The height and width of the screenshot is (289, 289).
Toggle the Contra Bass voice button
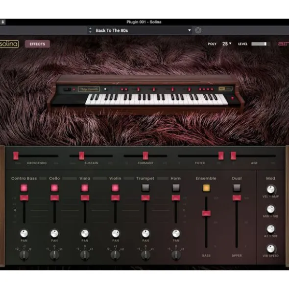[24, 188]
